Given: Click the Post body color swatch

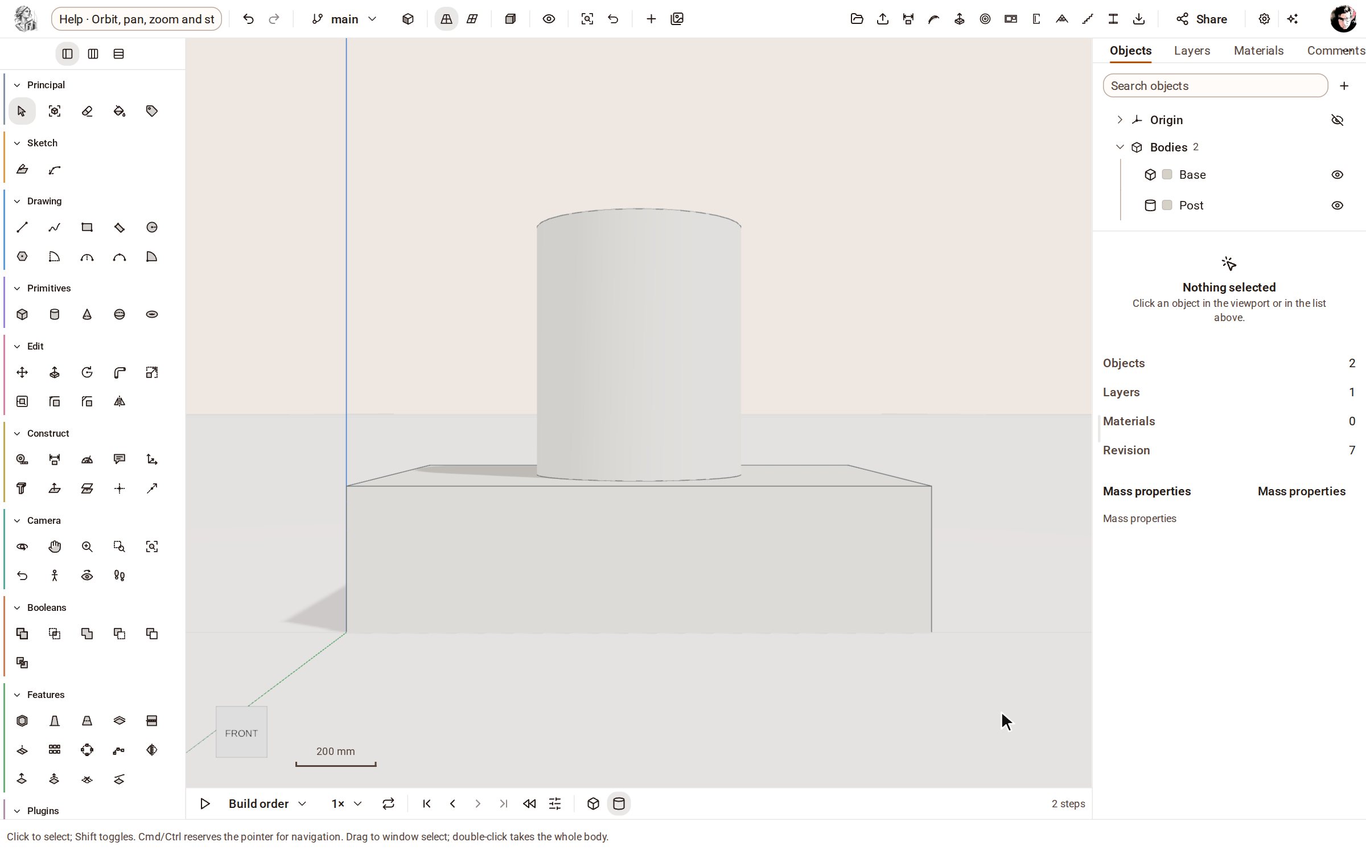Looking at the screenshot, I should [1167, 205].
